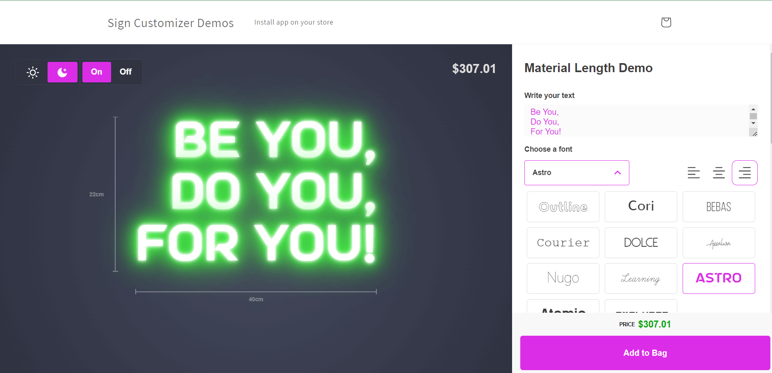Viewport: 772px width, 373px height.
Task: Align text to the right
Action: [x=744, y=173]
